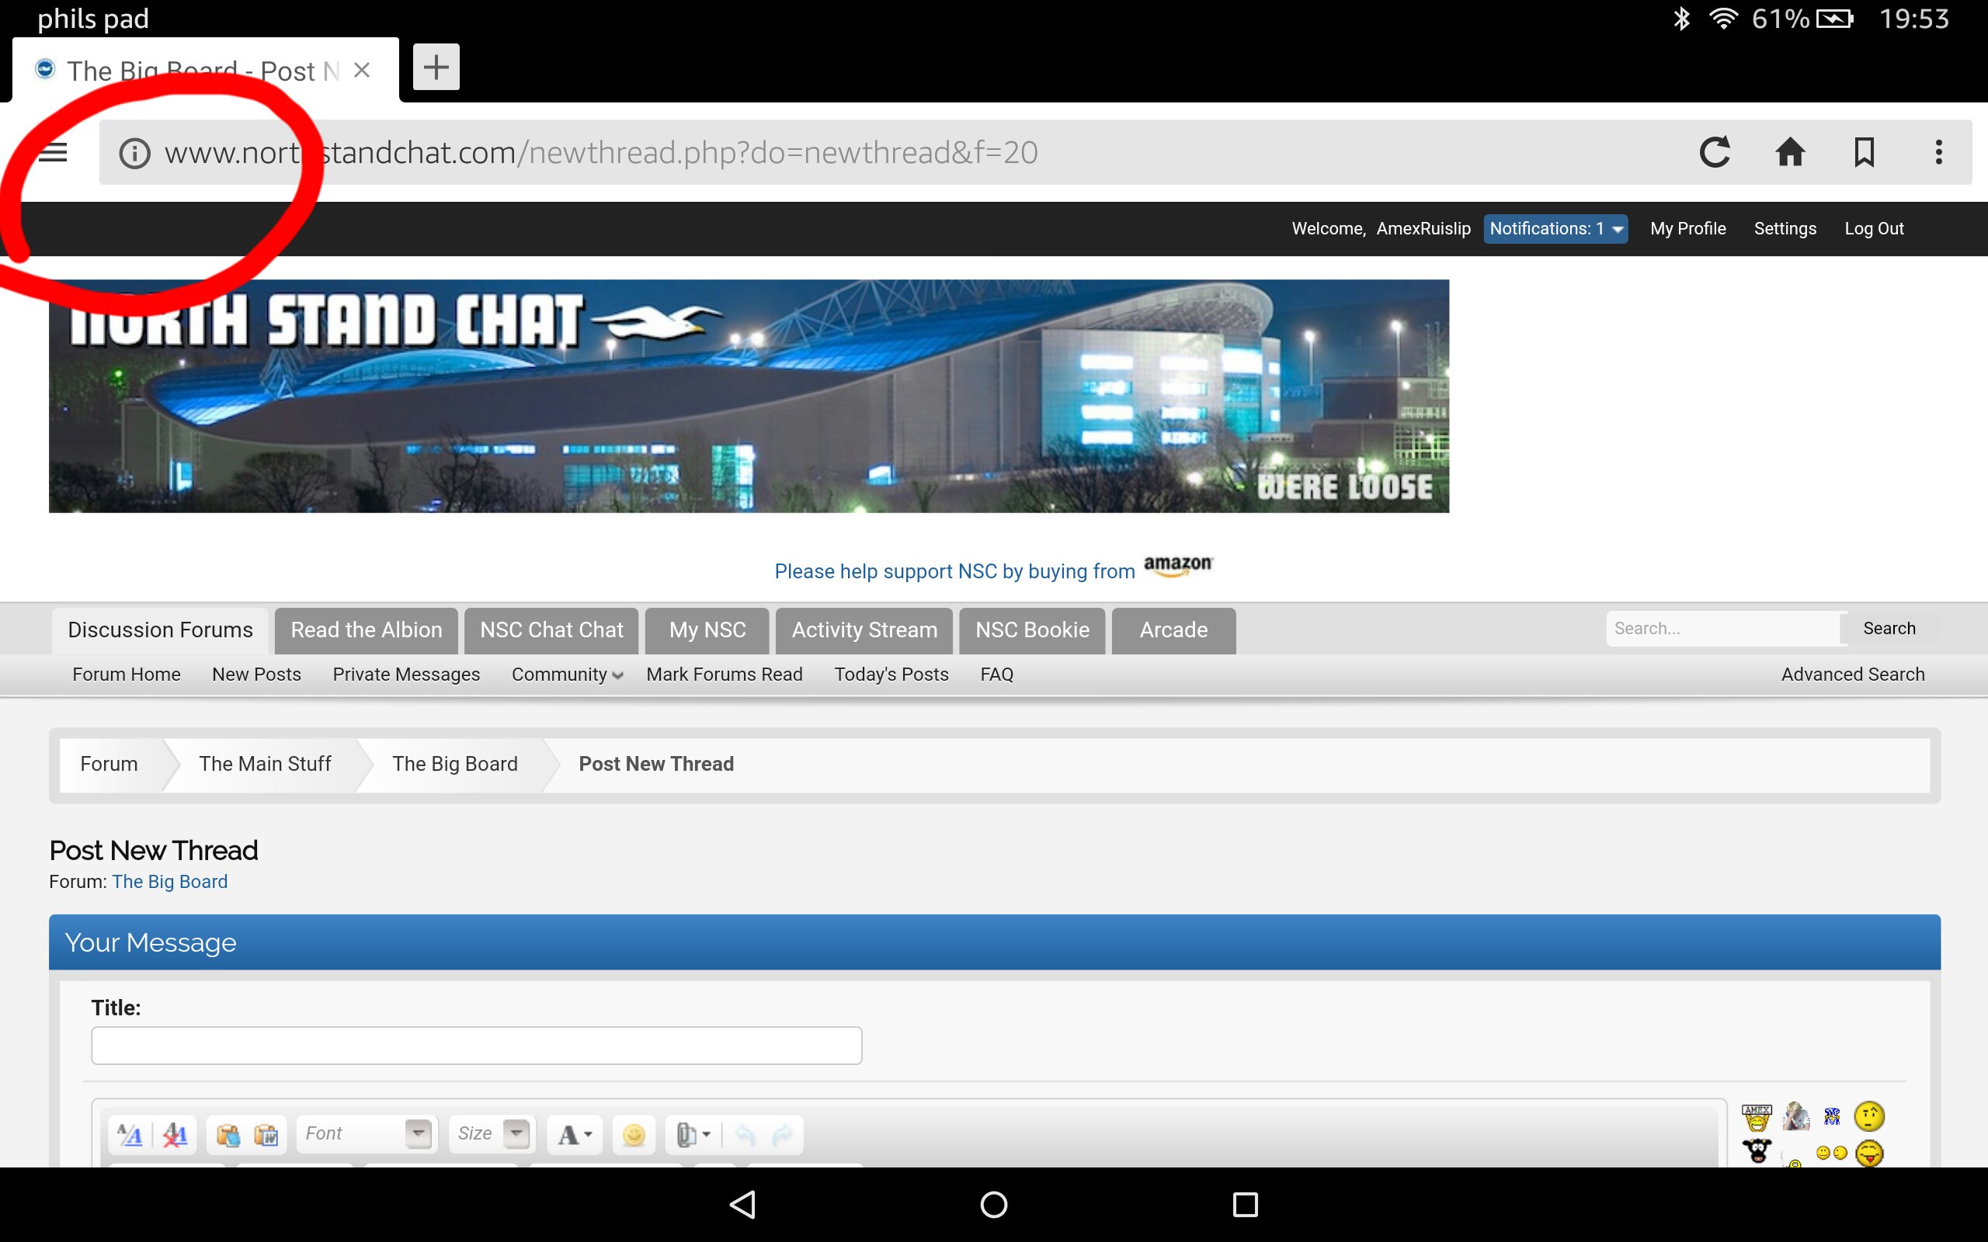Go to browser home page
This screenshot has height=1242, width=1988.
click(1790, 152)
